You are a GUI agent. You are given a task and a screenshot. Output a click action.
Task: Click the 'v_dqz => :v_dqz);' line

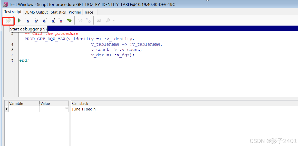113,55
